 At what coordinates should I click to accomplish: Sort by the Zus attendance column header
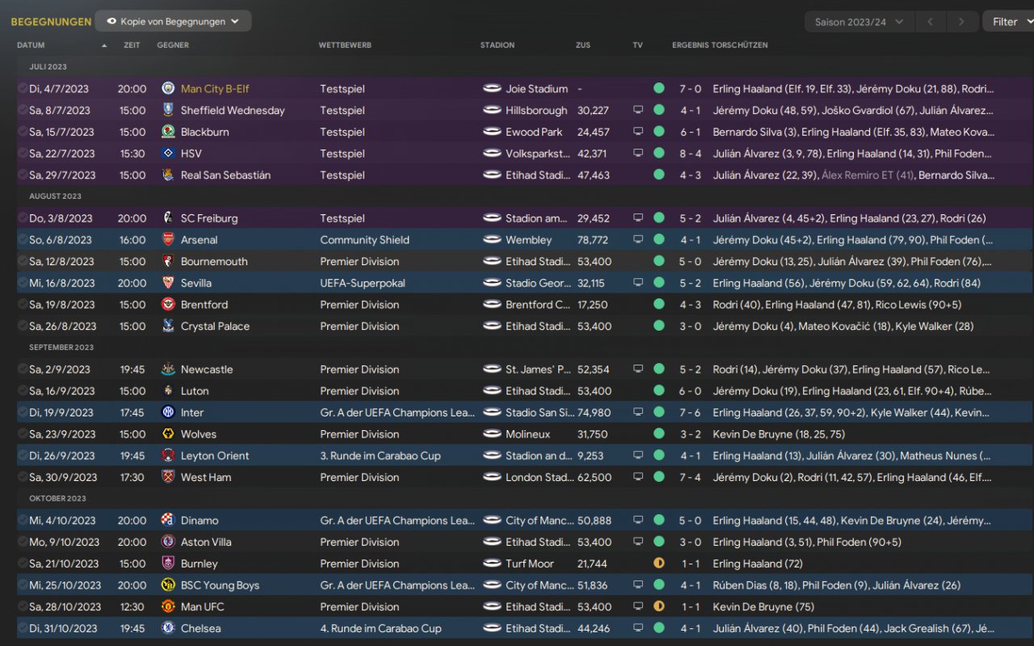pos(583,45)
